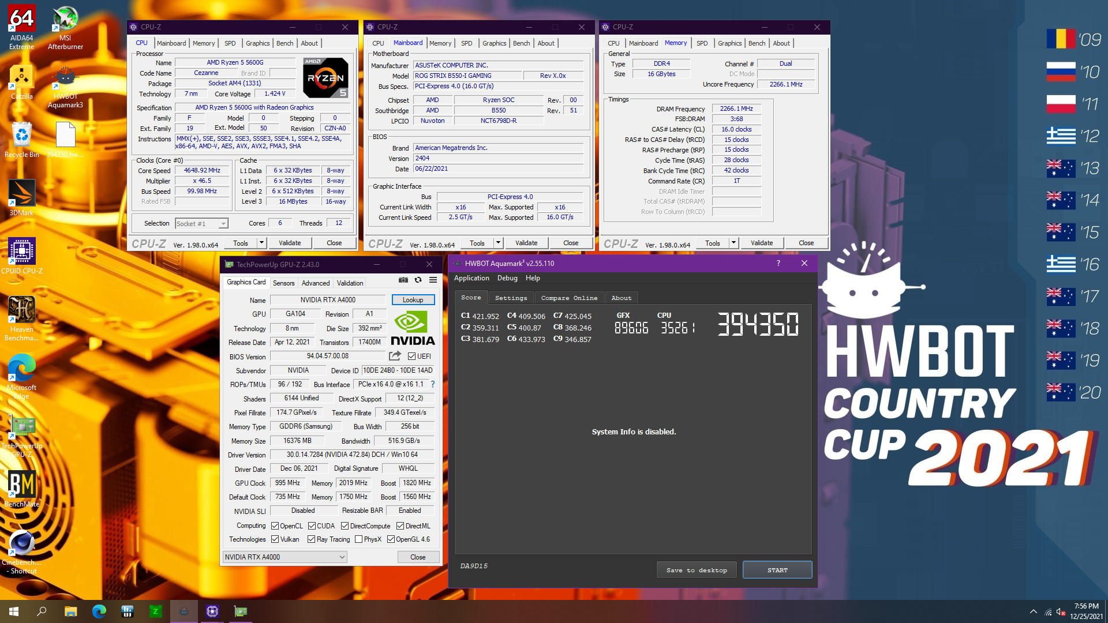Toggle the Ray Tracing checkbox
Screen dimensions: 1108x623
coord(311,539)
